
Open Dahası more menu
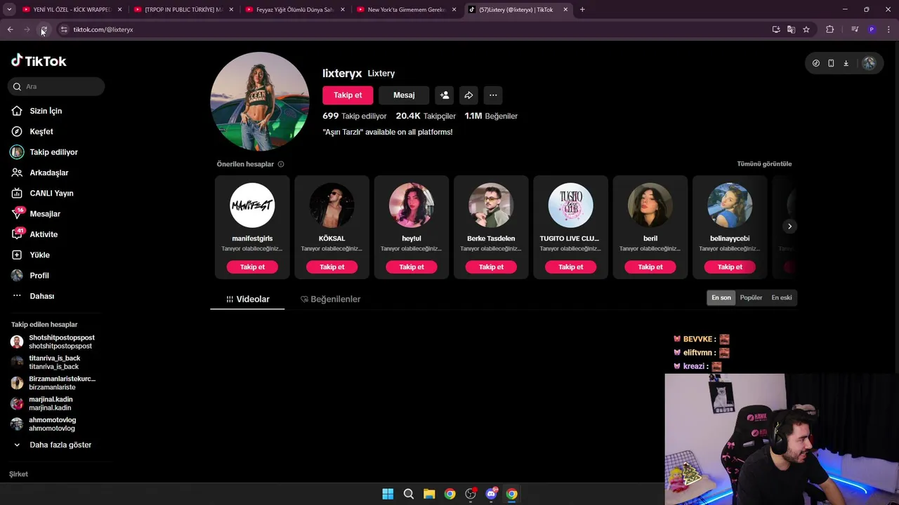(32, 296)
